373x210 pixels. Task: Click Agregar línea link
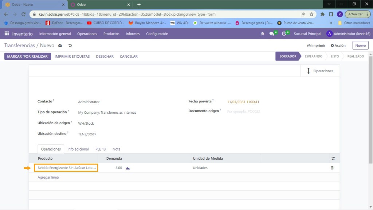click(x=48, y=178)
